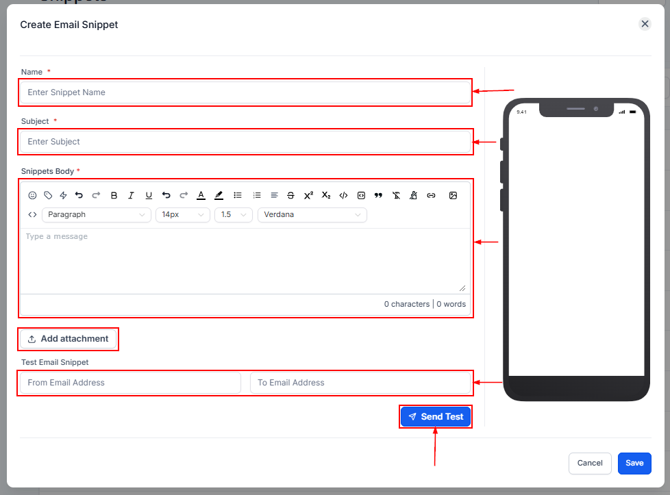The image size is (670, 495).
Task: Toggle underline formatting
Action: (149, 195)
